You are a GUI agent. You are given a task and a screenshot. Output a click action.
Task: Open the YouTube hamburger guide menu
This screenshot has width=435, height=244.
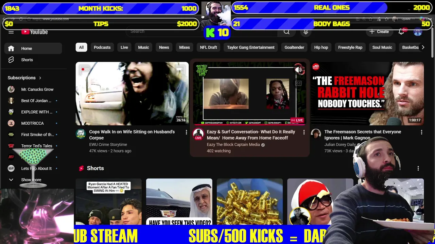11,32
